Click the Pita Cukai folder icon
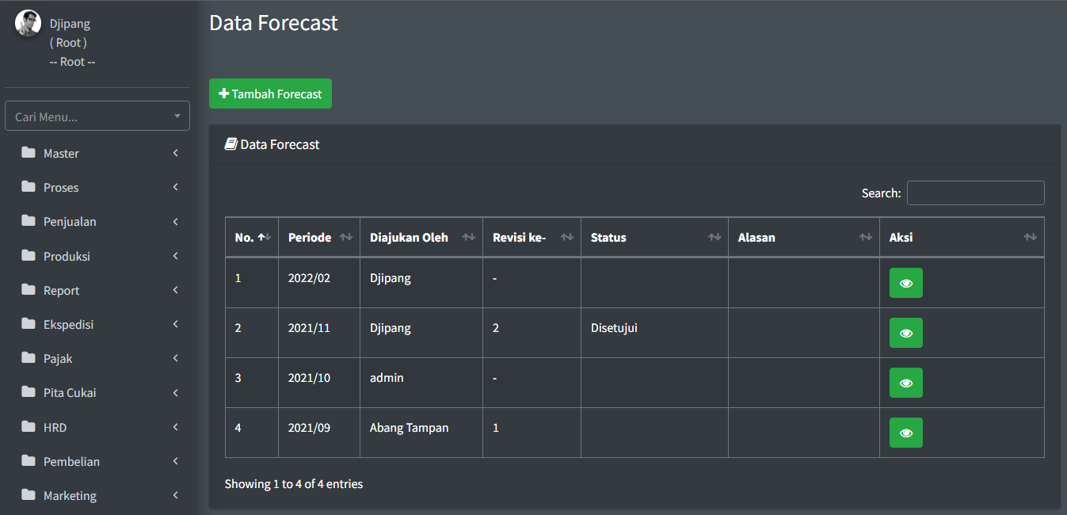This screenshot has width=1067, height=515. (x=29, y=392)
